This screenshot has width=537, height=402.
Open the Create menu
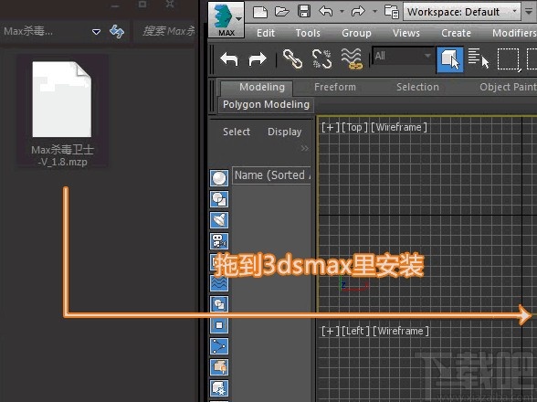point(456,33)
